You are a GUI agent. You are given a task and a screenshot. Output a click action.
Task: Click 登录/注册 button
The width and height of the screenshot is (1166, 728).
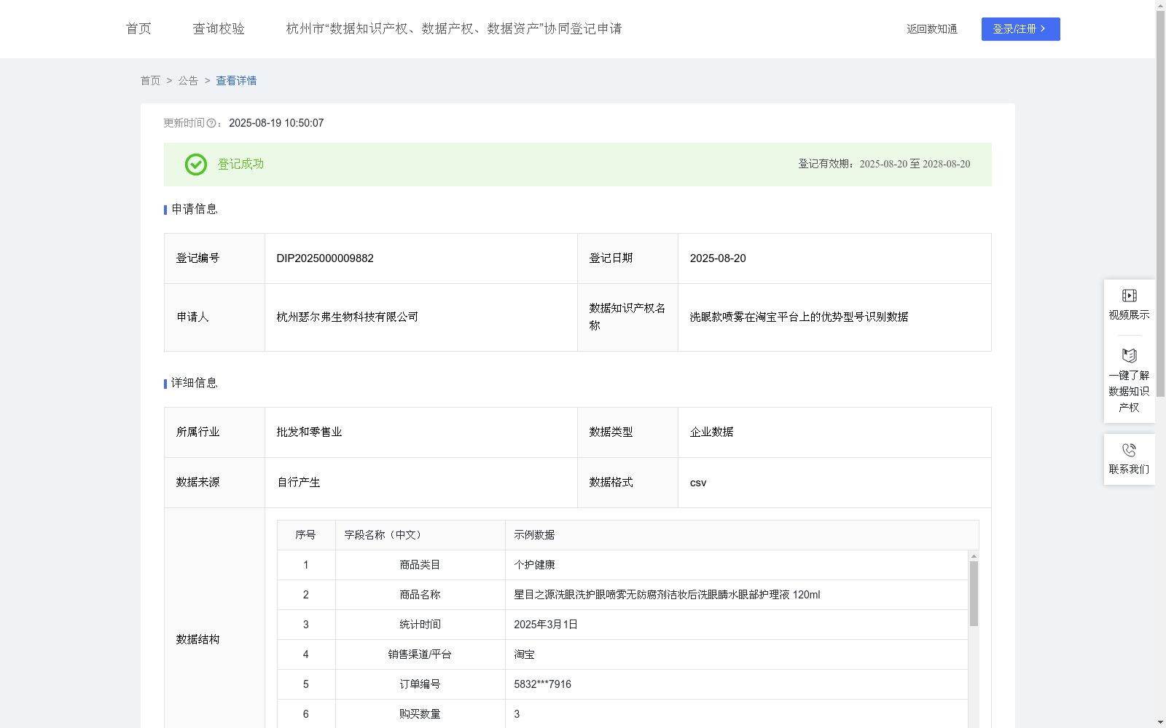1020,29
